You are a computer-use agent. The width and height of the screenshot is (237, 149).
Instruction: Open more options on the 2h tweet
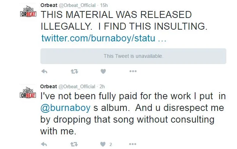click(x=133, y=144)
